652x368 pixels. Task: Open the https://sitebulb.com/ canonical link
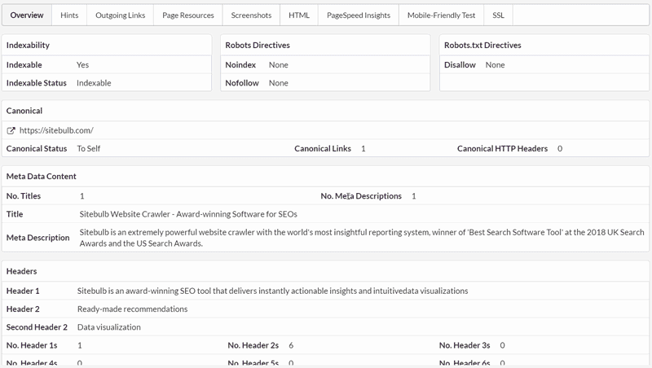55,130
